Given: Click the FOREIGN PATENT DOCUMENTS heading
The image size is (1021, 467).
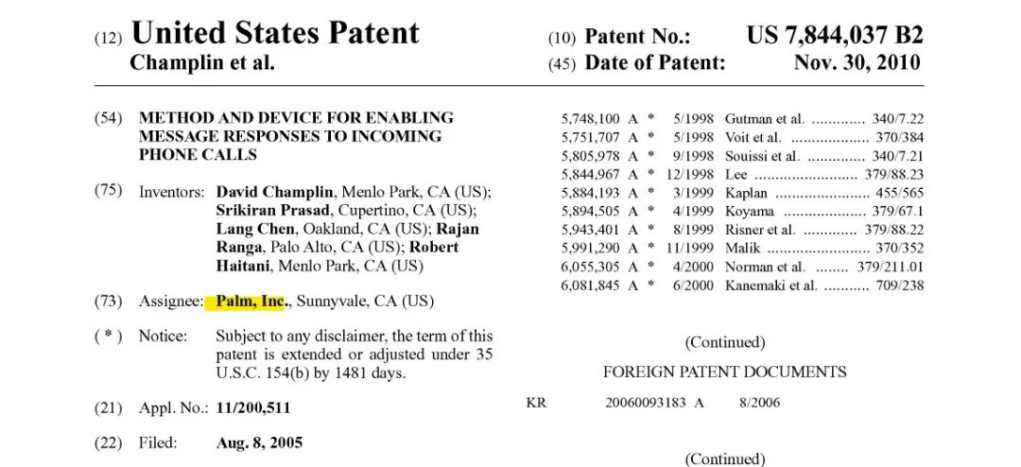Looking at the screenshot, I should [x=724, y=372].
